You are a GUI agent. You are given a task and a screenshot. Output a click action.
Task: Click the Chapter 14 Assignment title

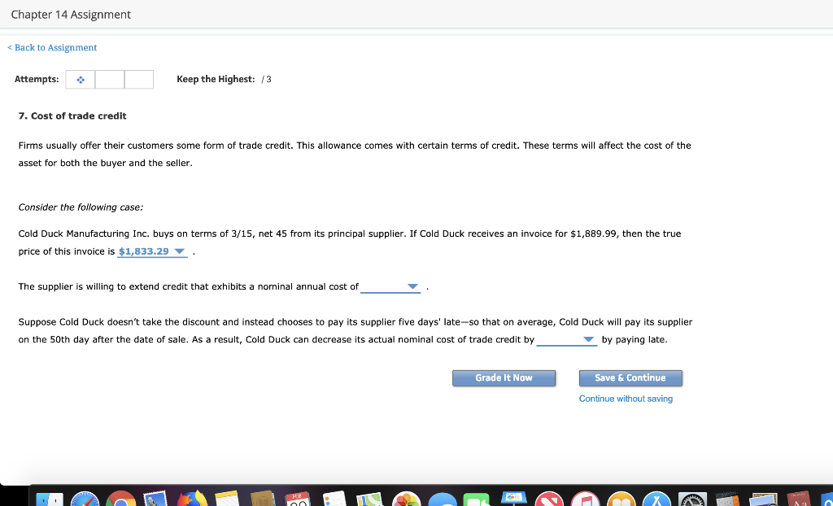point(71,15)
